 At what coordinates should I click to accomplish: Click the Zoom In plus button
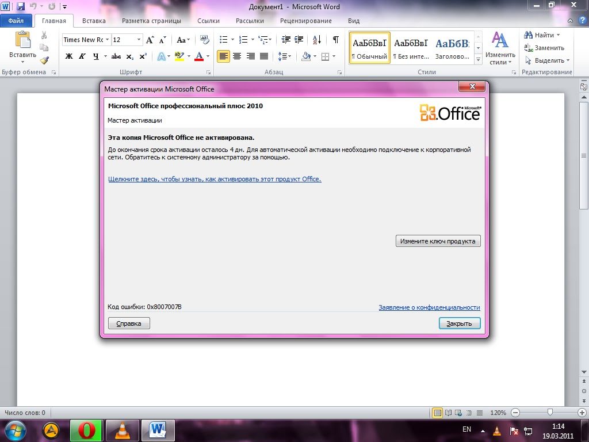pos(582,413)
